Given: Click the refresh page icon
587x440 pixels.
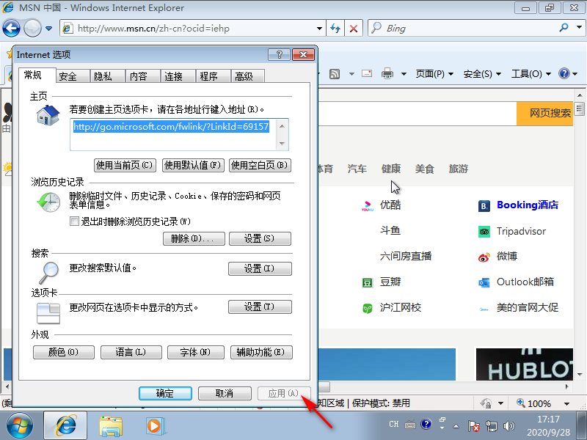Looking at the screenshot, I should (x=335, y=29).
